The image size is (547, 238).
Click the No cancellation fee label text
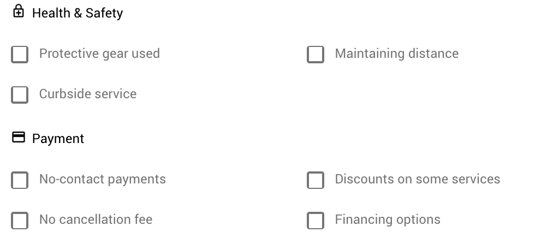click(x=96, y=219)
